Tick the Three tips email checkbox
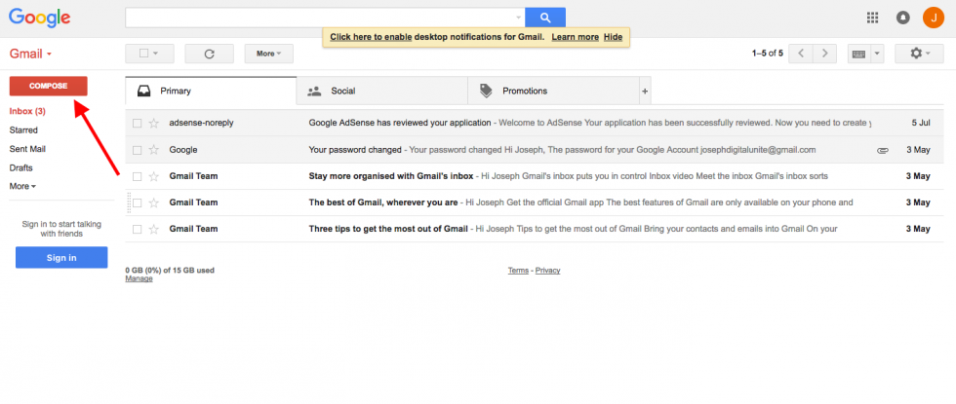Viewport: 956px width, 404px height. [138, 230]
